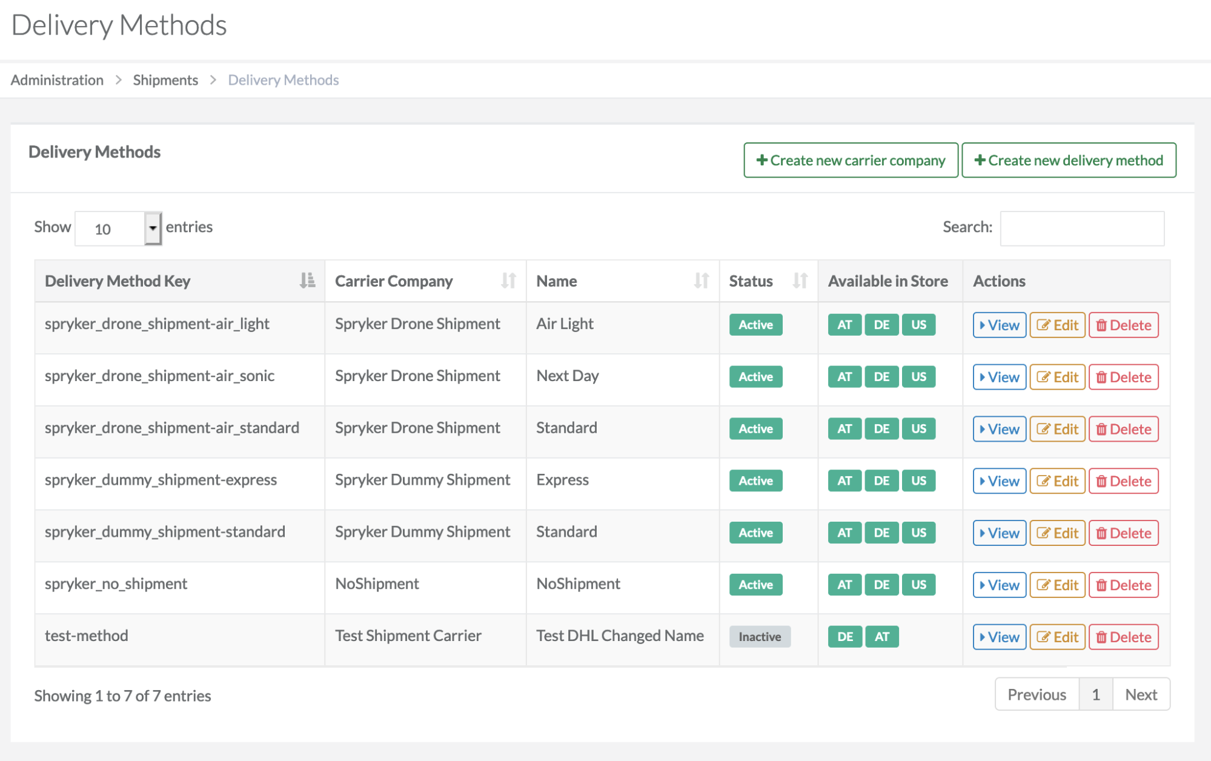Image resolution: width=1211 pixels, height=761 pixels.
Task: Click 'Test Shipment Carrier' company cell
Action: click(426, 640)
